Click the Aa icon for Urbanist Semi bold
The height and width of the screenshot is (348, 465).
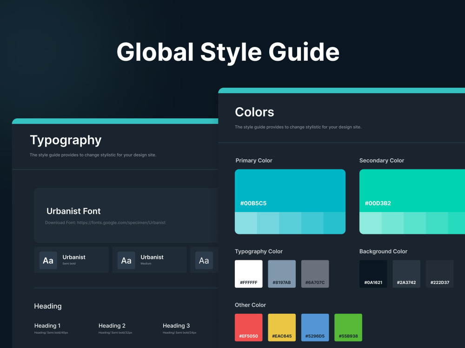point(48,260)
